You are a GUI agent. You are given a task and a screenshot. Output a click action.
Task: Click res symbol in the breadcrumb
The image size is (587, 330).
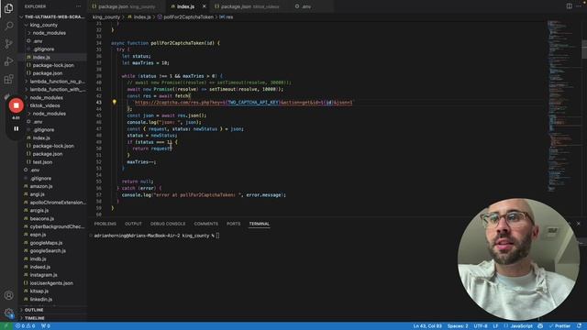point(229,17)
